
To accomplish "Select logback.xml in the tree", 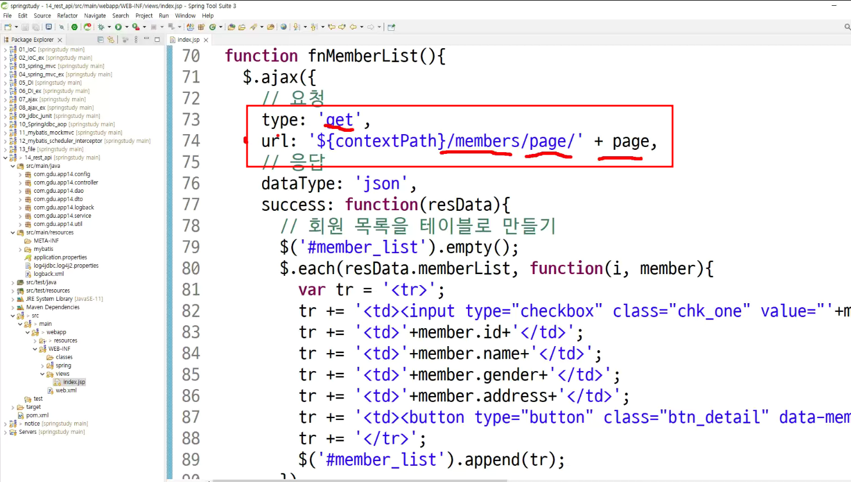I will 48,274.
